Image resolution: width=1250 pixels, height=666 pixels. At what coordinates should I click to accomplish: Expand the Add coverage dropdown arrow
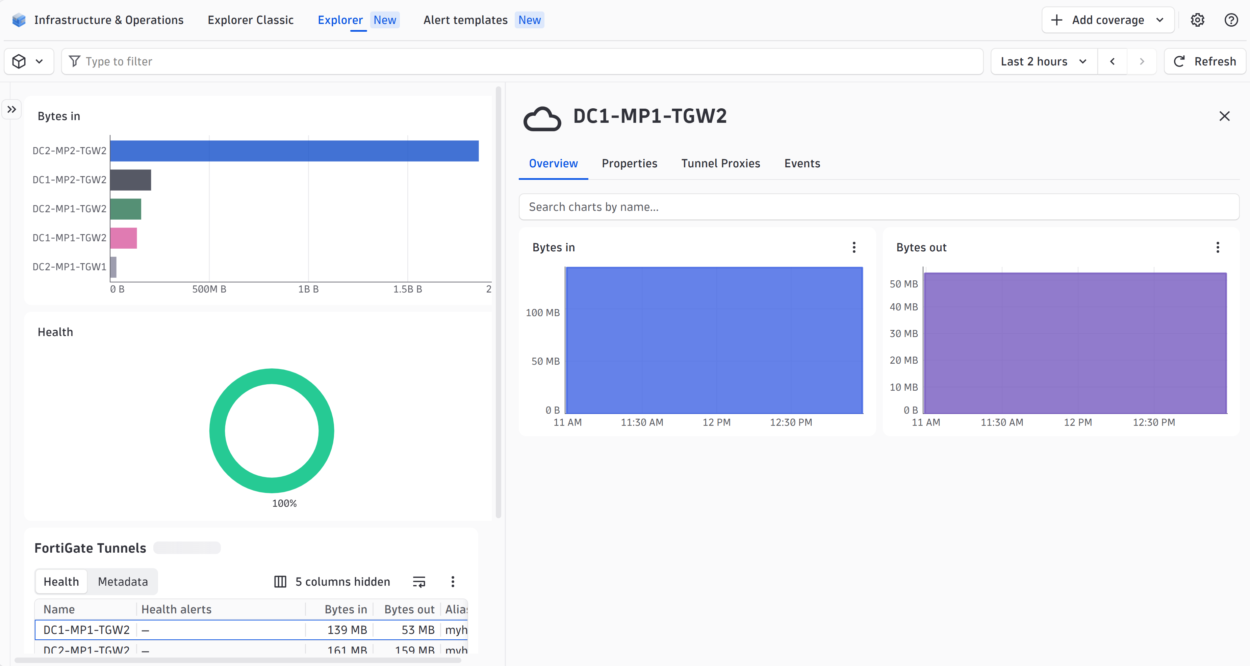point(1160,20)
